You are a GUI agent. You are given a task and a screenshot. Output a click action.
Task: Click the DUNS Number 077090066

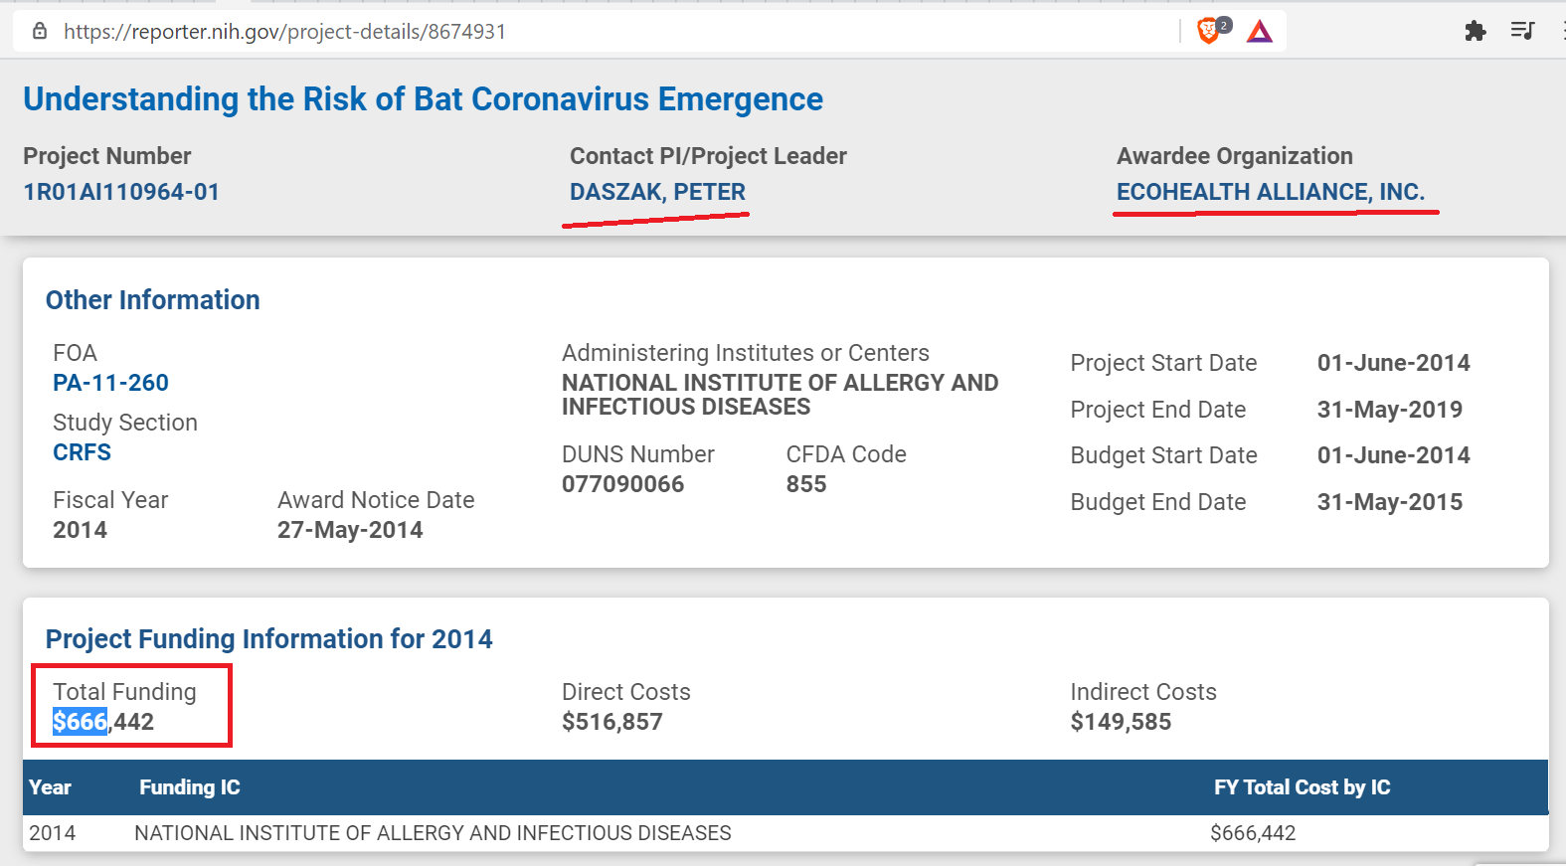(x=622, y=484)
